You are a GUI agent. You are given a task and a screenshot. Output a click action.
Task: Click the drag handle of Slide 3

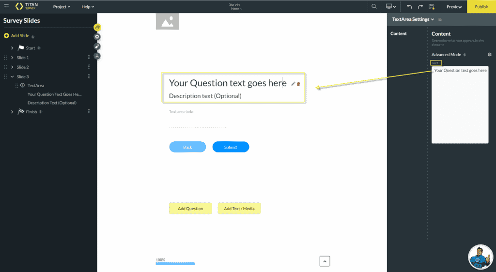tap(5, 76)
